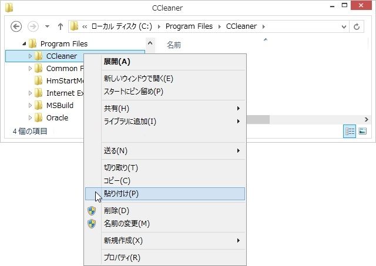Switch to the large icons view

362,132
